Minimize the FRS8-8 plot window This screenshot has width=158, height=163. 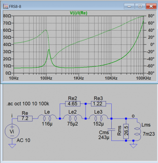[129, 7]
